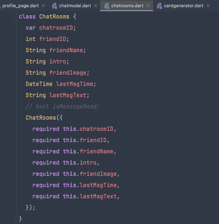Close the chatrooms.dart tab
219x224 pixels.
(148, 6)
